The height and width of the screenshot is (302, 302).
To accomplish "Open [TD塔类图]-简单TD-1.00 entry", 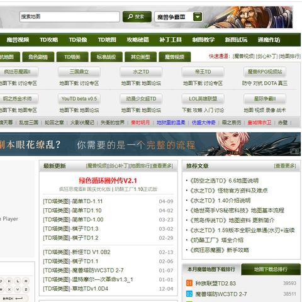I will (x=73, y=220).
